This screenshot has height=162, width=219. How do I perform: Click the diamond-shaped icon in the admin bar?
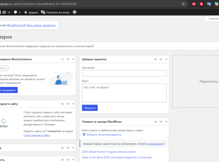pos(75,12)
